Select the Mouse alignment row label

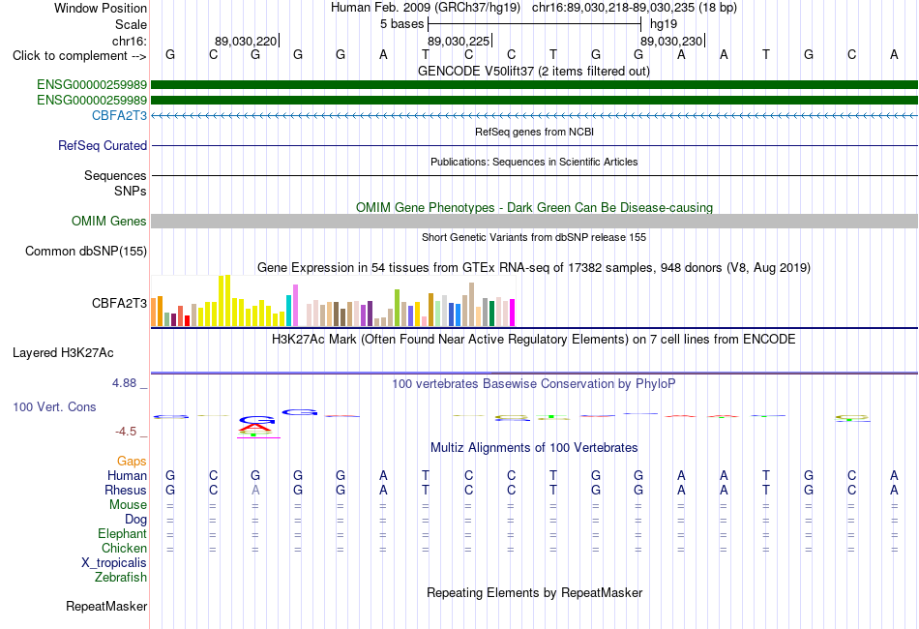[128, 505]
